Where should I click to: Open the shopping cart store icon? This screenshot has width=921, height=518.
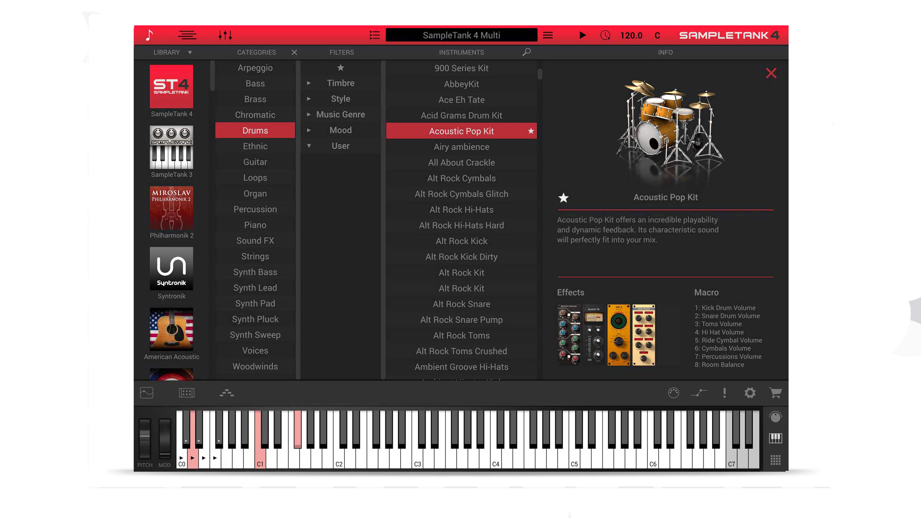click(x=775, y=393)
